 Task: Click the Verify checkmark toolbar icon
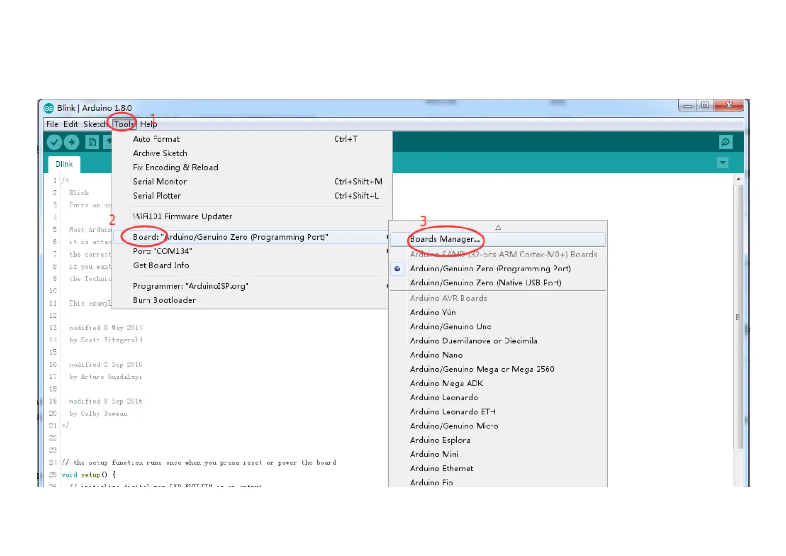pos(54,142)
